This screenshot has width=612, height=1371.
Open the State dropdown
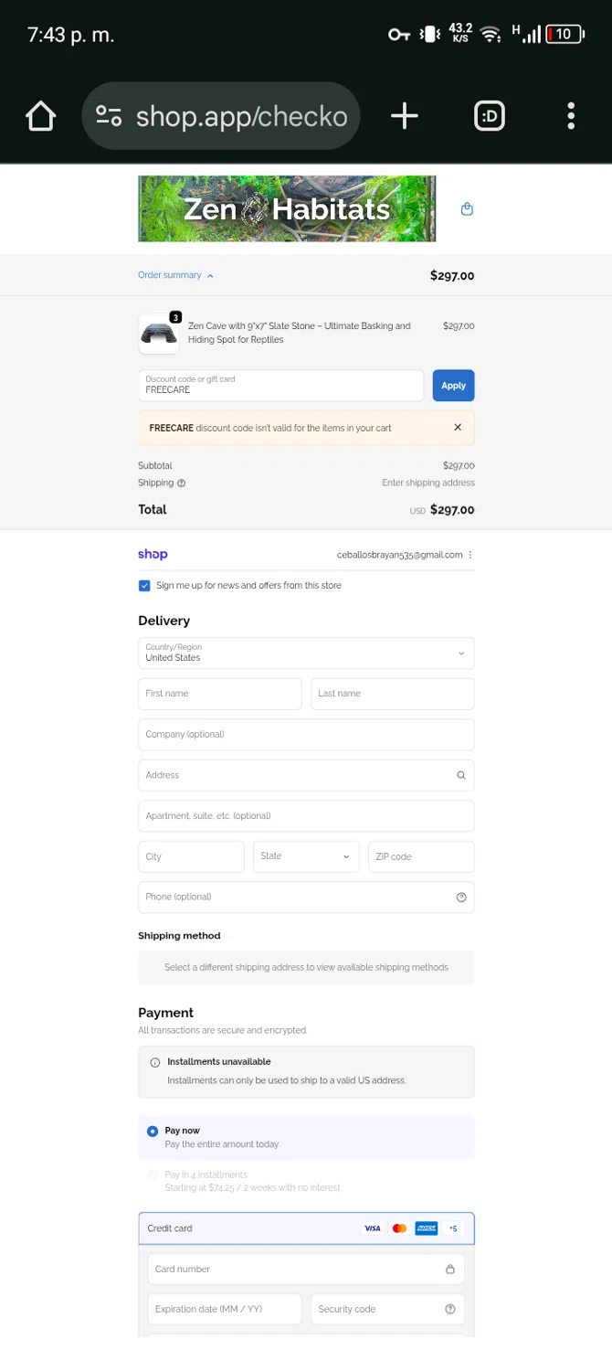305,856
